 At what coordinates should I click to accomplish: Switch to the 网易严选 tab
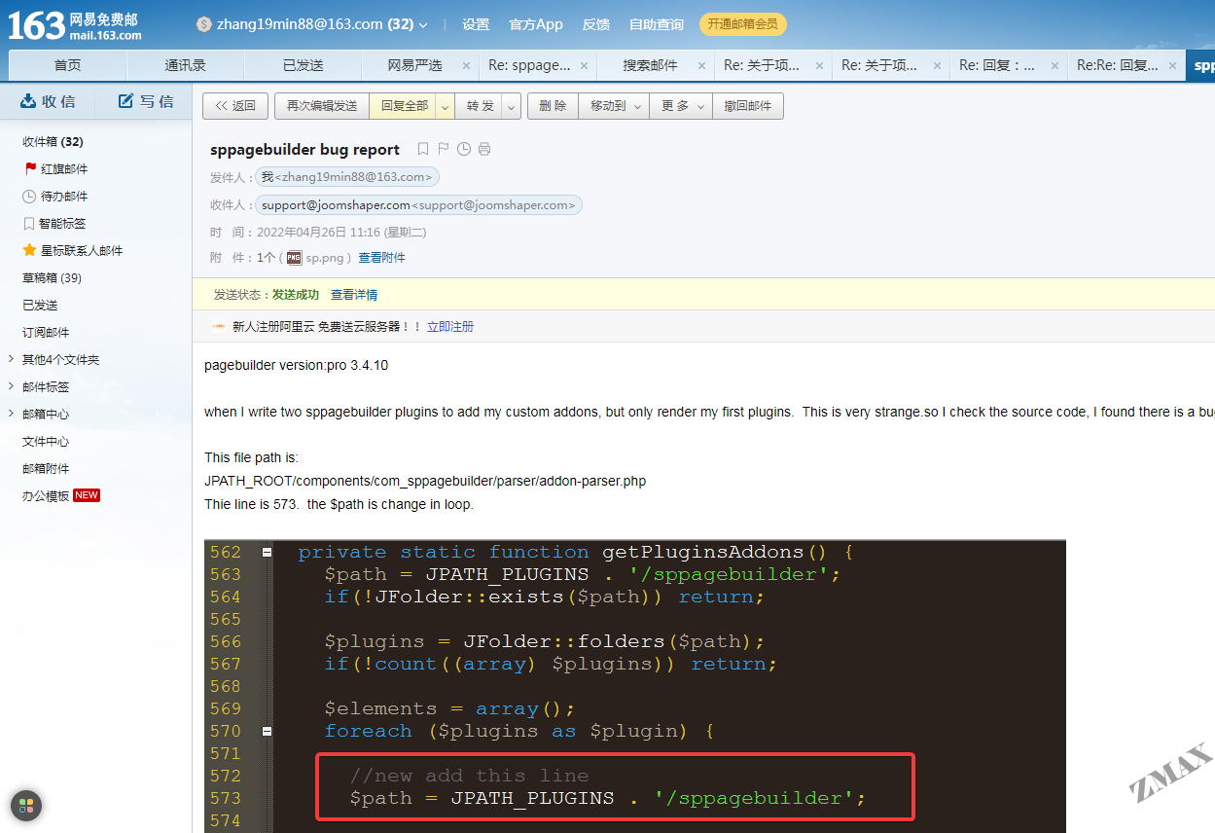414,65
